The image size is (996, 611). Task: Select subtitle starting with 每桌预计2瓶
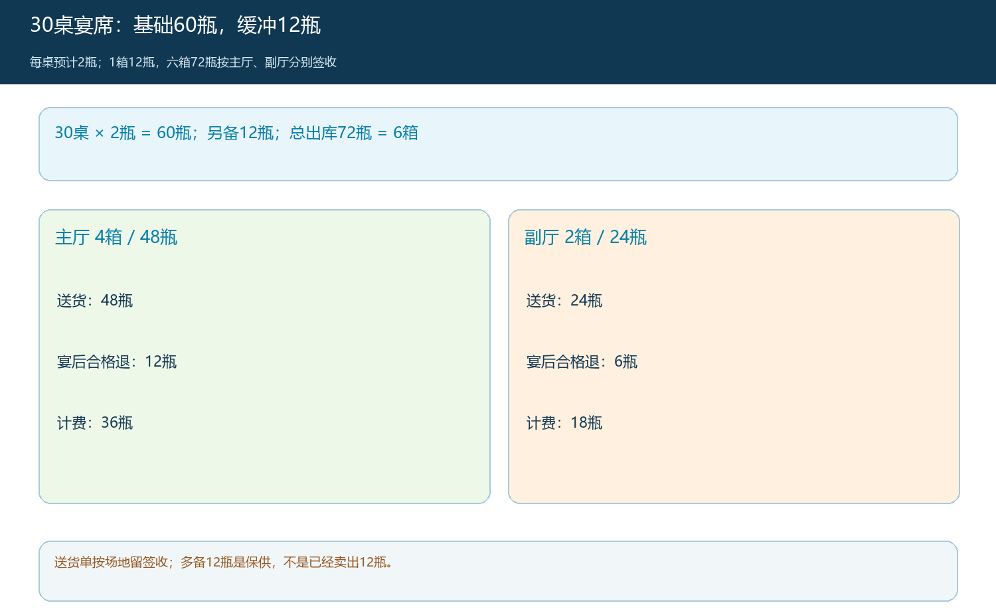pyautogui.click(x=183, y=62)
